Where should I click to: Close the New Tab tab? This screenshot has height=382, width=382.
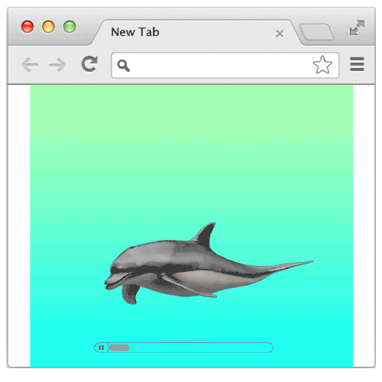[280, 34]
